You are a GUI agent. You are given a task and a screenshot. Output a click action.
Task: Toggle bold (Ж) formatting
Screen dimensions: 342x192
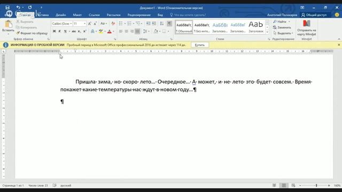54,31
